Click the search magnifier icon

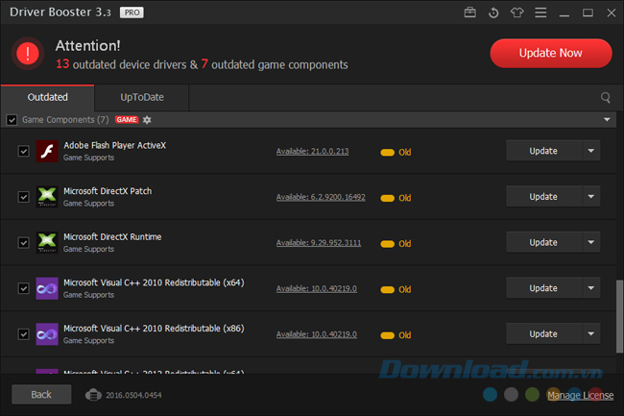[606, 98]
